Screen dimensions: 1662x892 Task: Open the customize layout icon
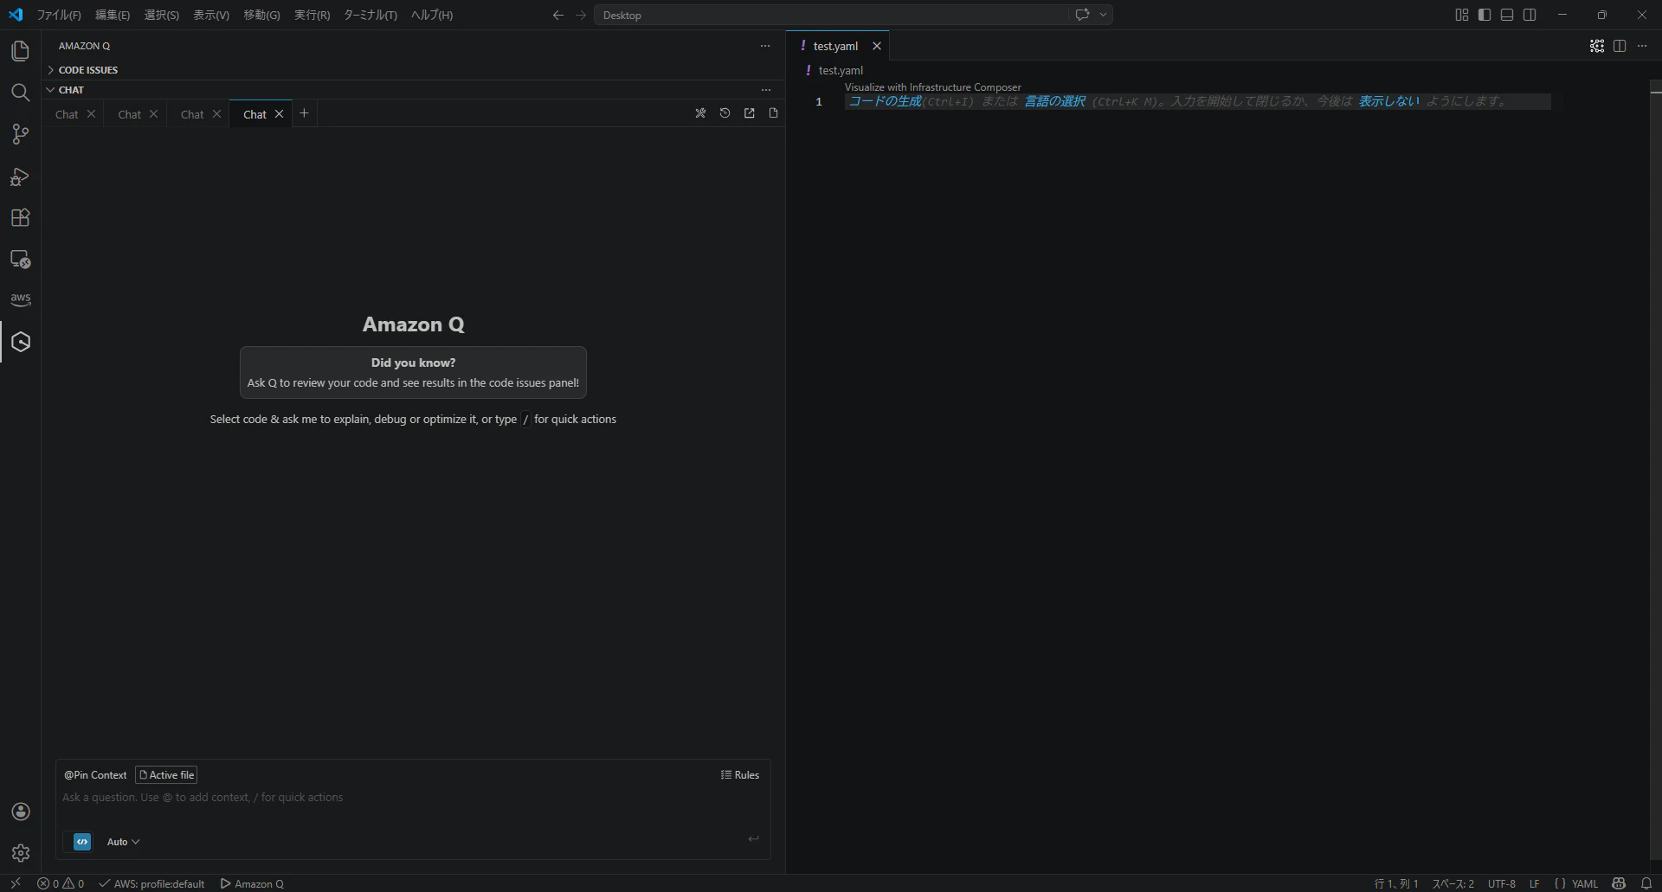click(x=1462, y=15)
